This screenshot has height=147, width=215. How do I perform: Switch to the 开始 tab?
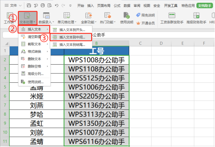tap(80, 5)
